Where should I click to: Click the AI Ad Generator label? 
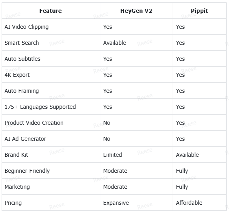(25, 139)
